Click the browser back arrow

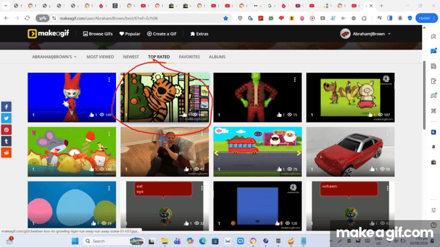pos(7,18)
